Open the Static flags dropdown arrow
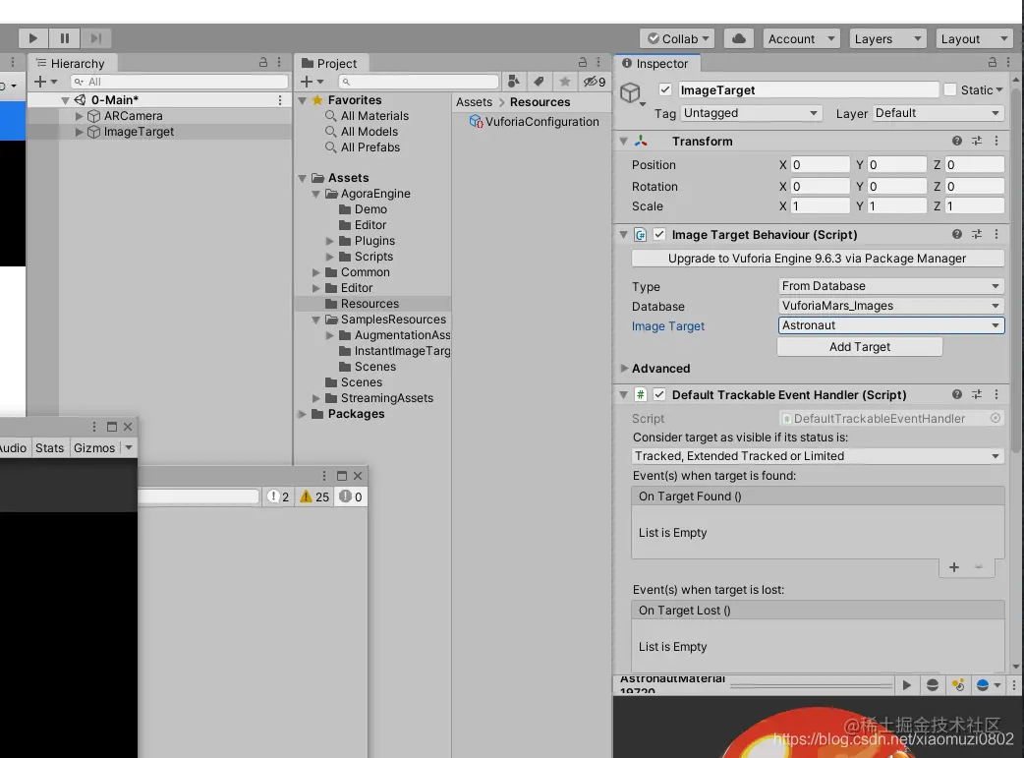This screenshot has width=1024, height=758. pos(999,90)
